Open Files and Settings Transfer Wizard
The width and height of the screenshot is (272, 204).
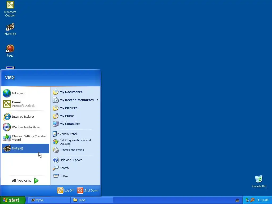[25, 138]
